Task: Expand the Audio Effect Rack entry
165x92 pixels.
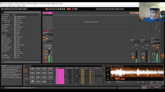Action: (13, 17)
